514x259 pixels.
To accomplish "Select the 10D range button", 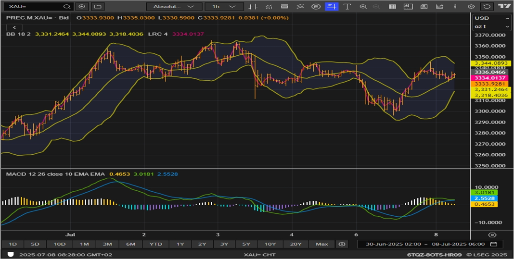I will (x=59, y=244).
